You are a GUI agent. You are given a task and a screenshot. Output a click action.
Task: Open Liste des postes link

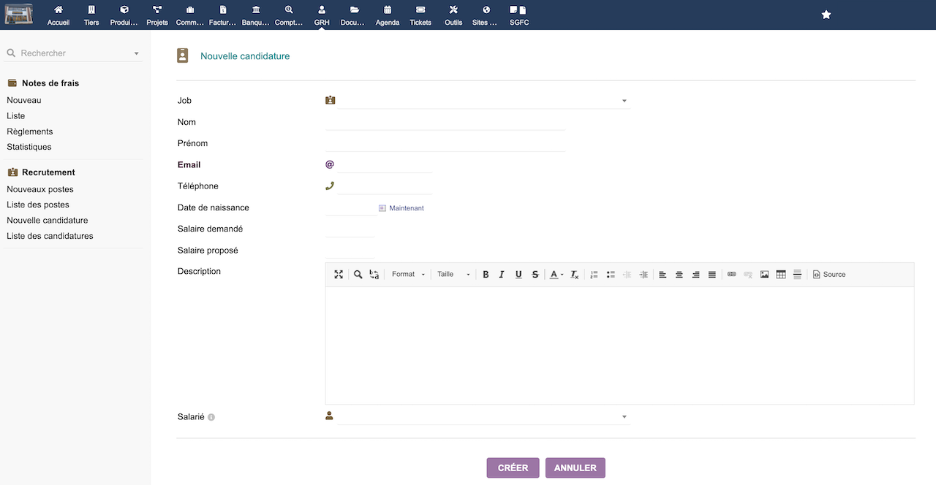point(38,205)
